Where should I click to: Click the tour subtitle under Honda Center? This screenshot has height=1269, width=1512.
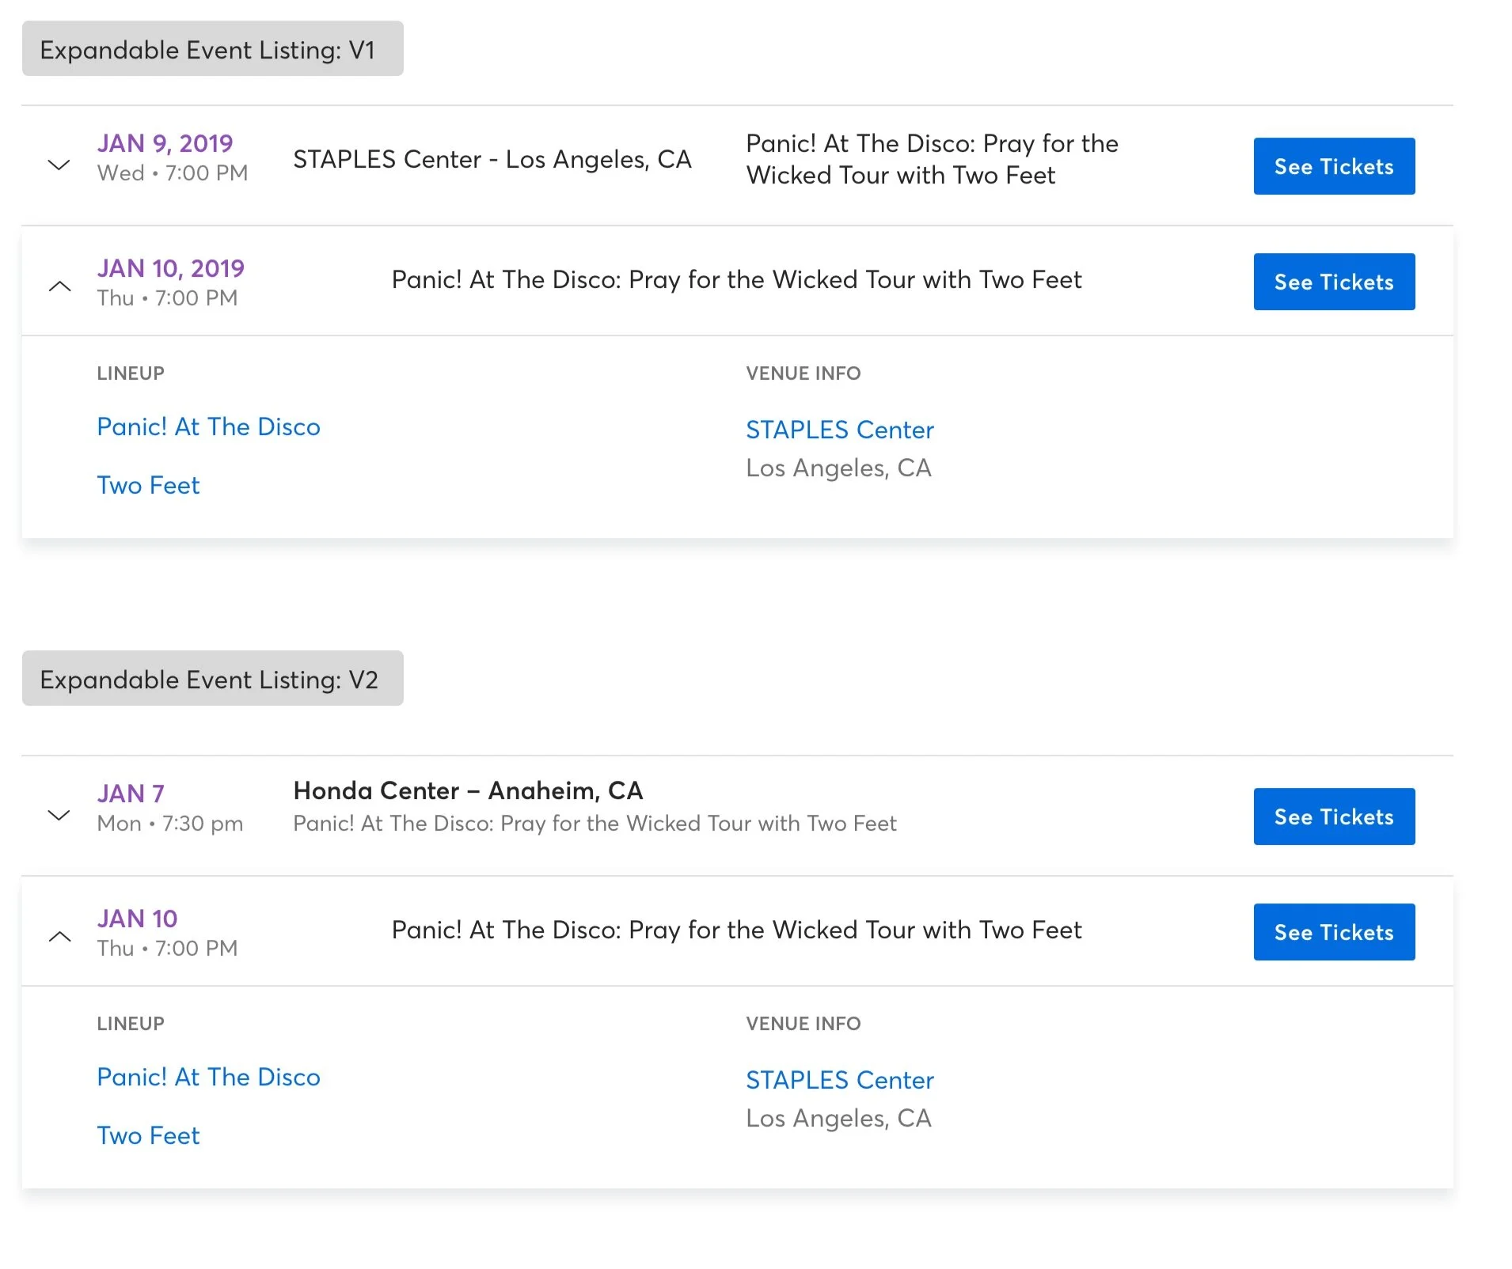(x=595, y=824)
